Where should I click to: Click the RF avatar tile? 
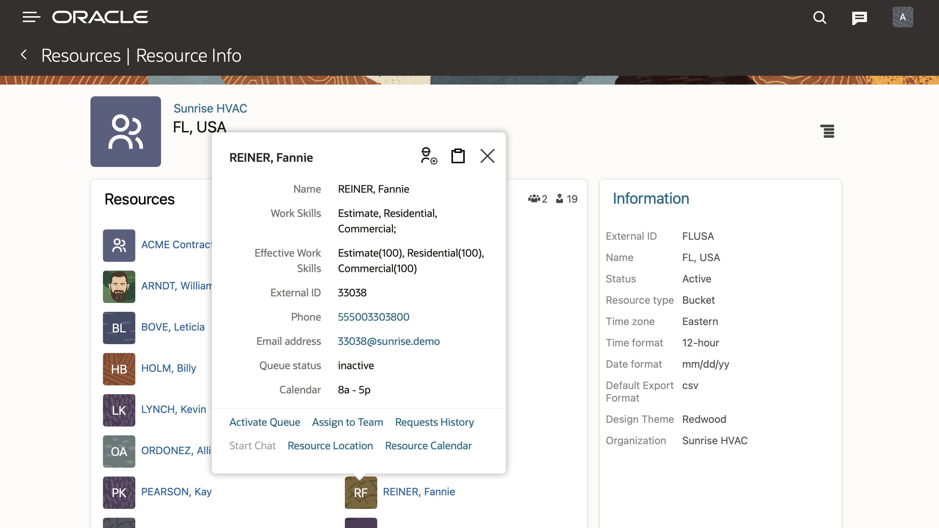[x=361, y=493]
